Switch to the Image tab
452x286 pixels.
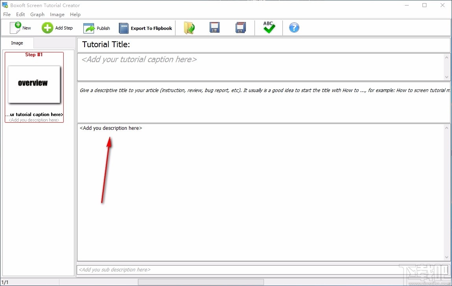point(17,43)
